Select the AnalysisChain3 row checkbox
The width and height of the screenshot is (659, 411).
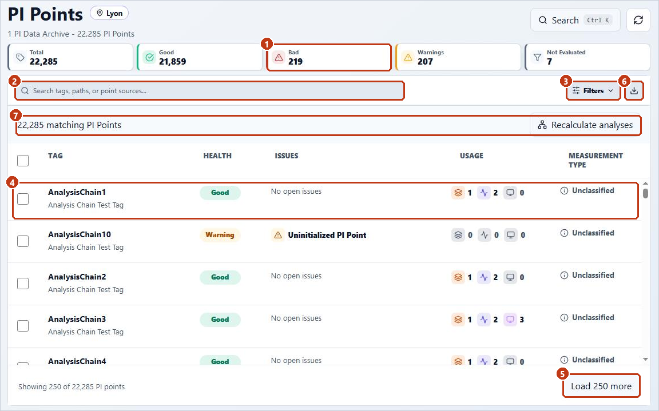coord(23,326)
